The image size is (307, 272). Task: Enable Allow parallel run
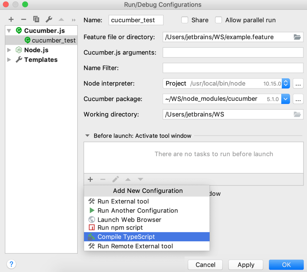coord(218,20)
